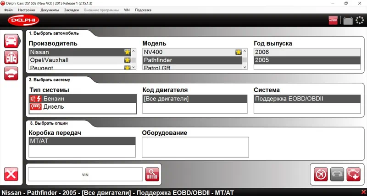Click the dotted circle connection icon
The height and width of the screenshot is (196, 367).
coord(360,20)
